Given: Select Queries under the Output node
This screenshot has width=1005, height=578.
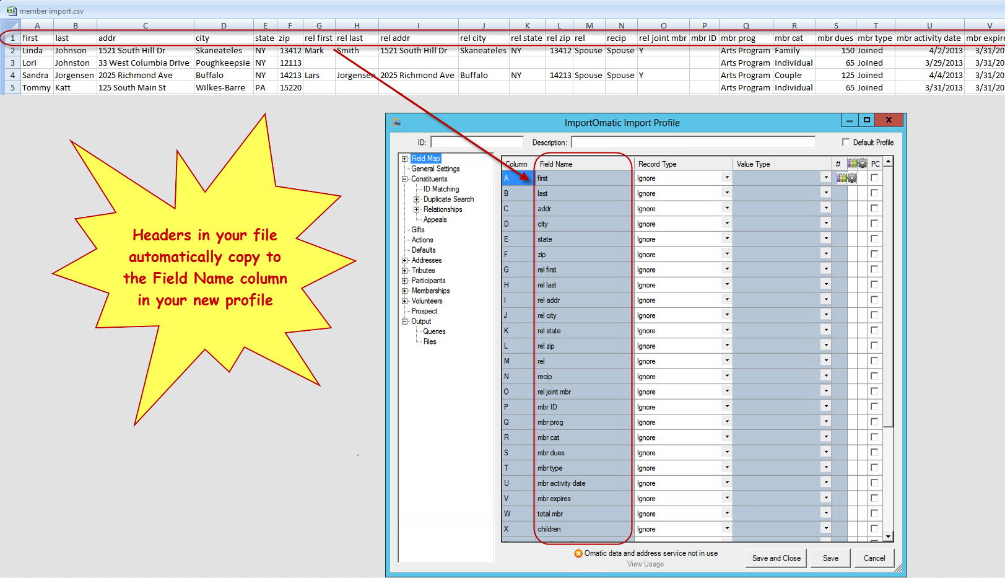Looking at the screenshot, I should (x=433, y=331).
